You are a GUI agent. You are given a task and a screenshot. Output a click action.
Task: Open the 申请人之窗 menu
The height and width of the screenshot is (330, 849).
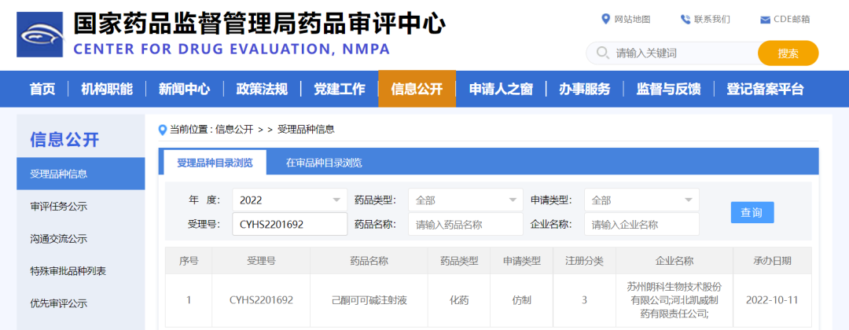tap(501, 90)
